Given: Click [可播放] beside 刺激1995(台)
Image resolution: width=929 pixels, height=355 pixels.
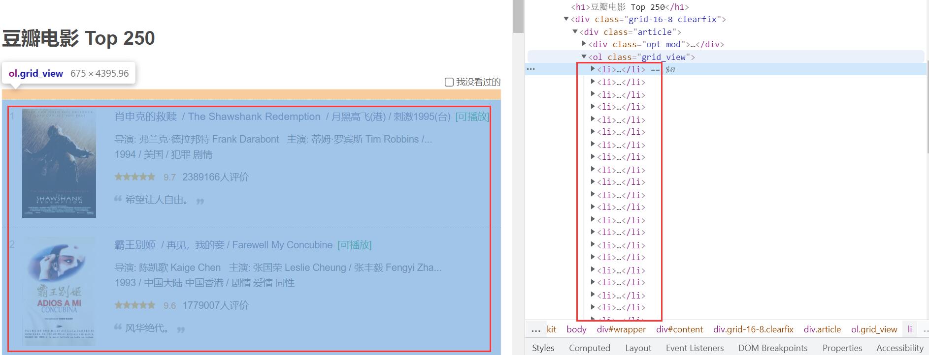Looking at the screenshot, I should pos(472,117).
